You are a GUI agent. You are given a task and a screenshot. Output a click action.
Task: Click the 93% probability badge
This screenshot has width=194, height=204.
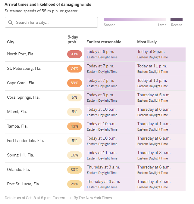(74, 54)
